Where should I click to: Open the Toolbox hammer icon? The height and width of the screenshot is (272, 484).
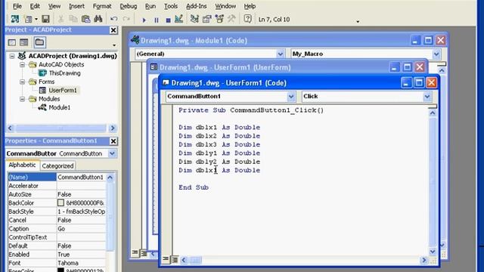tap(231, 19)
